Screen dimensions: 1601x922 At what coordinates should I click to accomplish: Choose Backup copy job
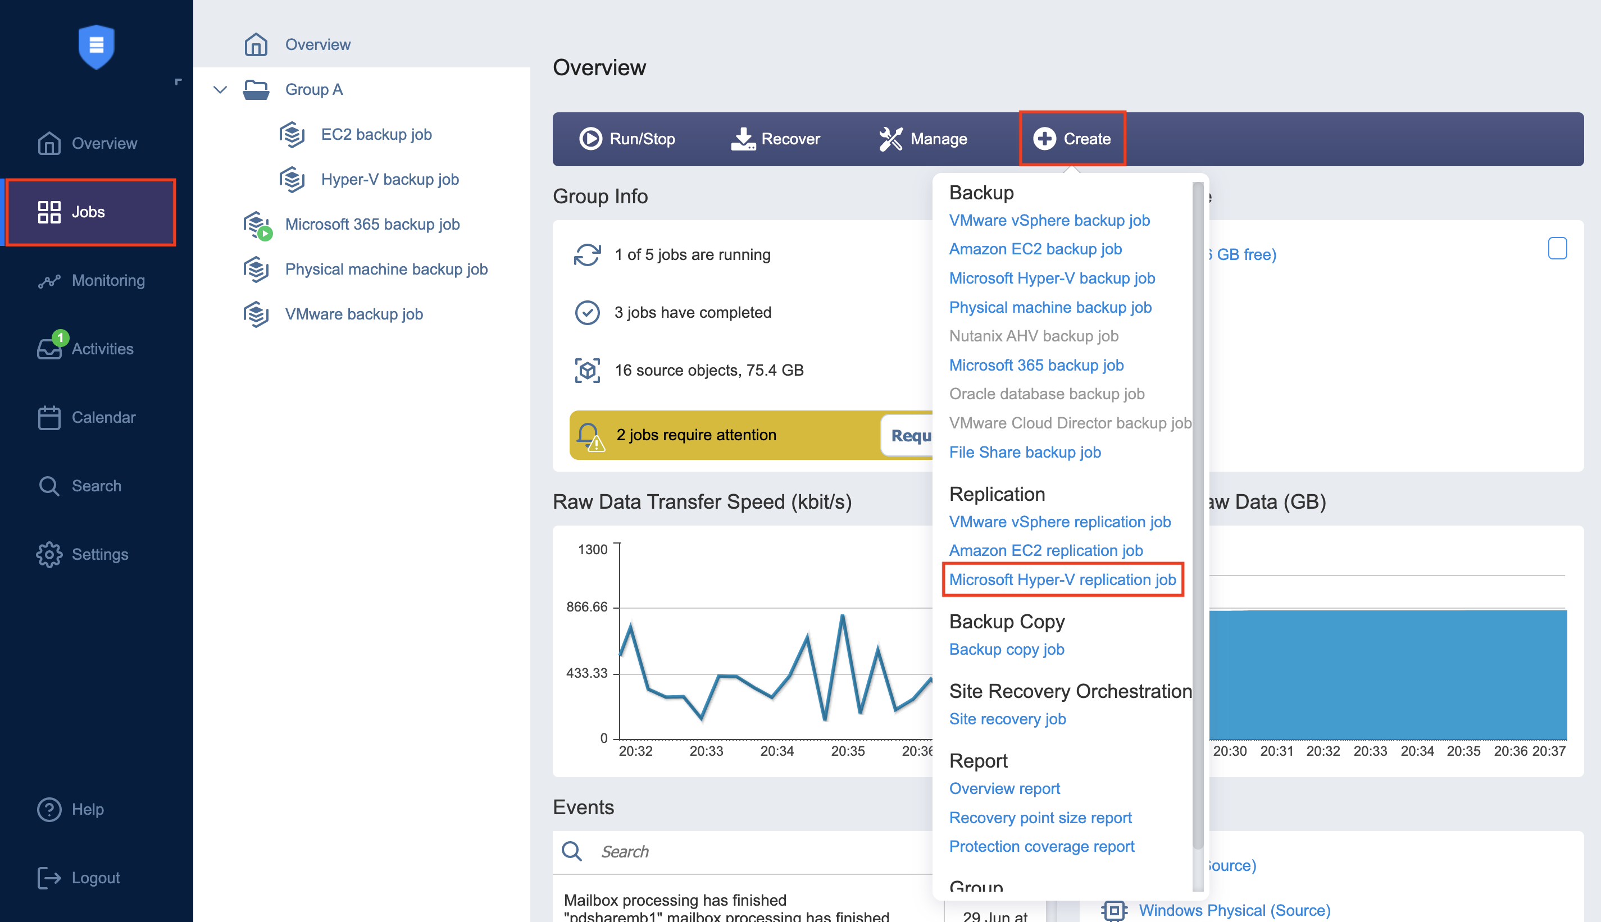click(x=1006, y=649)
